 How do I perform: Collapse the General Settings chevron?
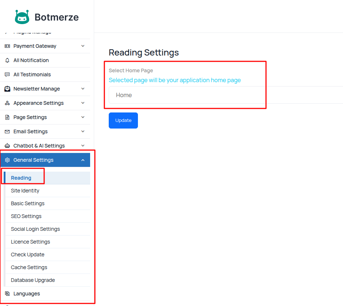click(x=83, y=160)
